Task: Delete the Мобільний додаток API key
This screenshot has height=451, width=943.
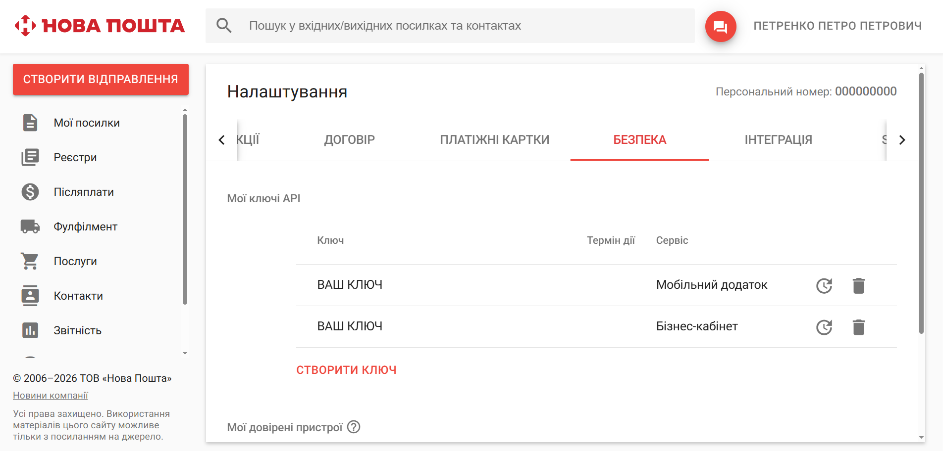Action: click(858, 285)
